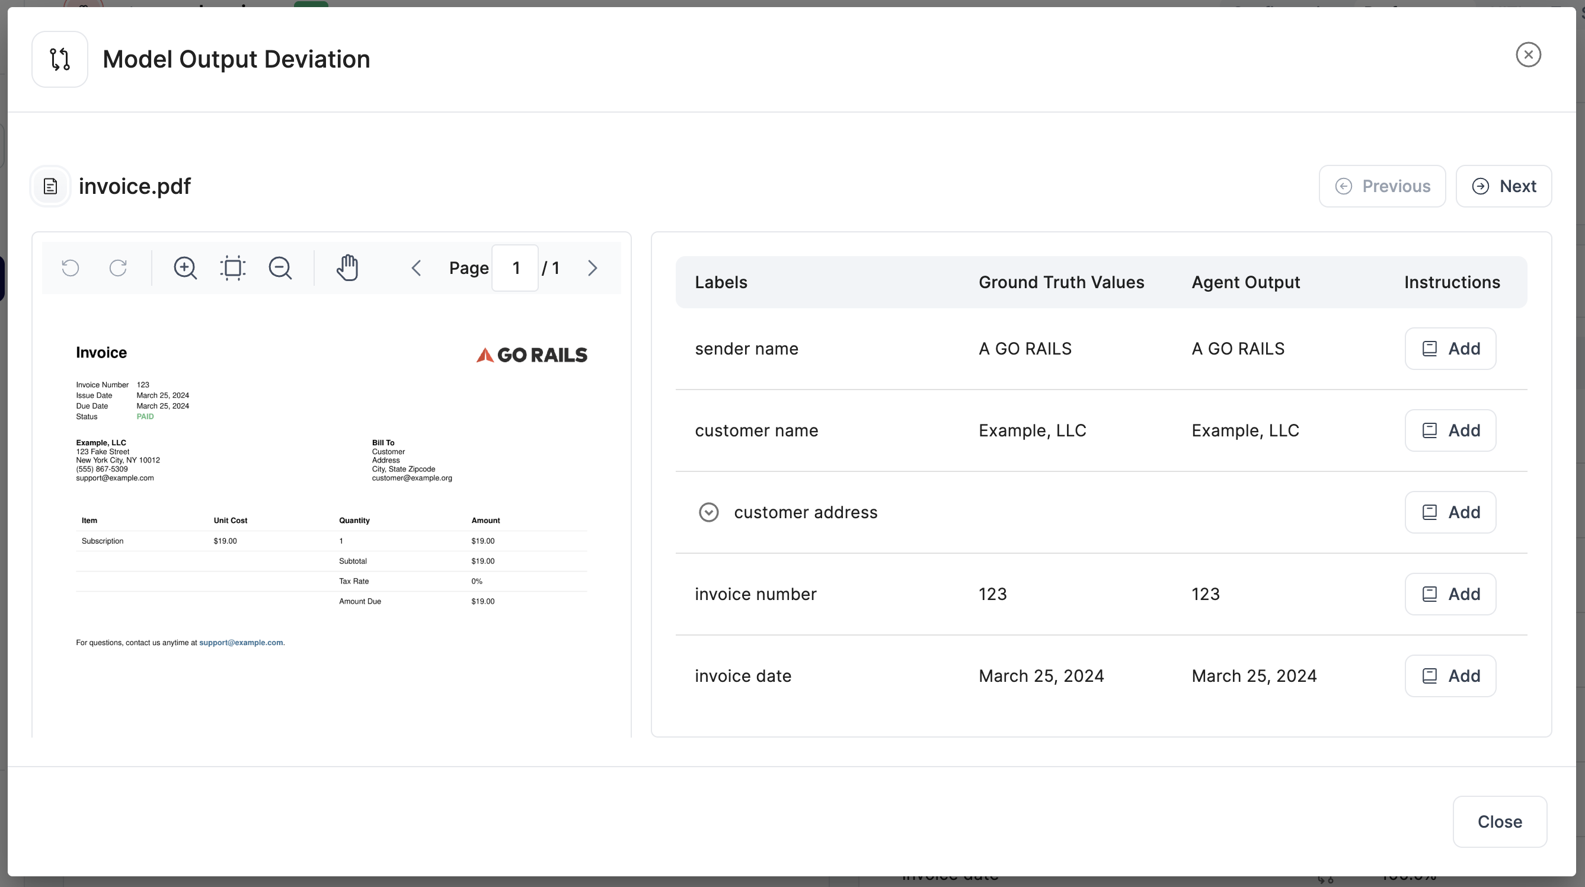
Task: Click the green PAID status text
Action: (145, 417)
